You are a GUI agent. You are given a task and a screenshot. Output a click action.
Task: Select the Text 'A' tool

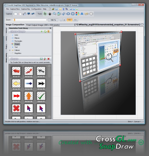(x=82, y=14)
